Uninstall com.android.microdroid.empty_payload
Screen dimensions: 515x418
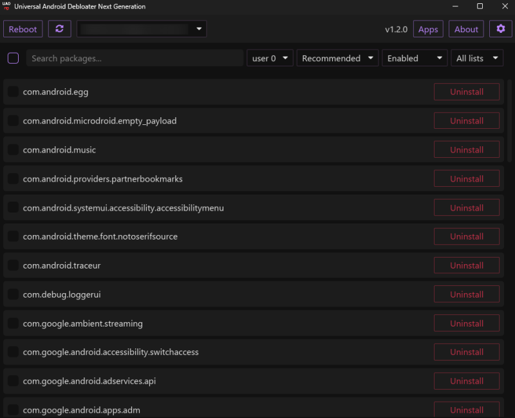pyautogui.click(x=467, y=120)
